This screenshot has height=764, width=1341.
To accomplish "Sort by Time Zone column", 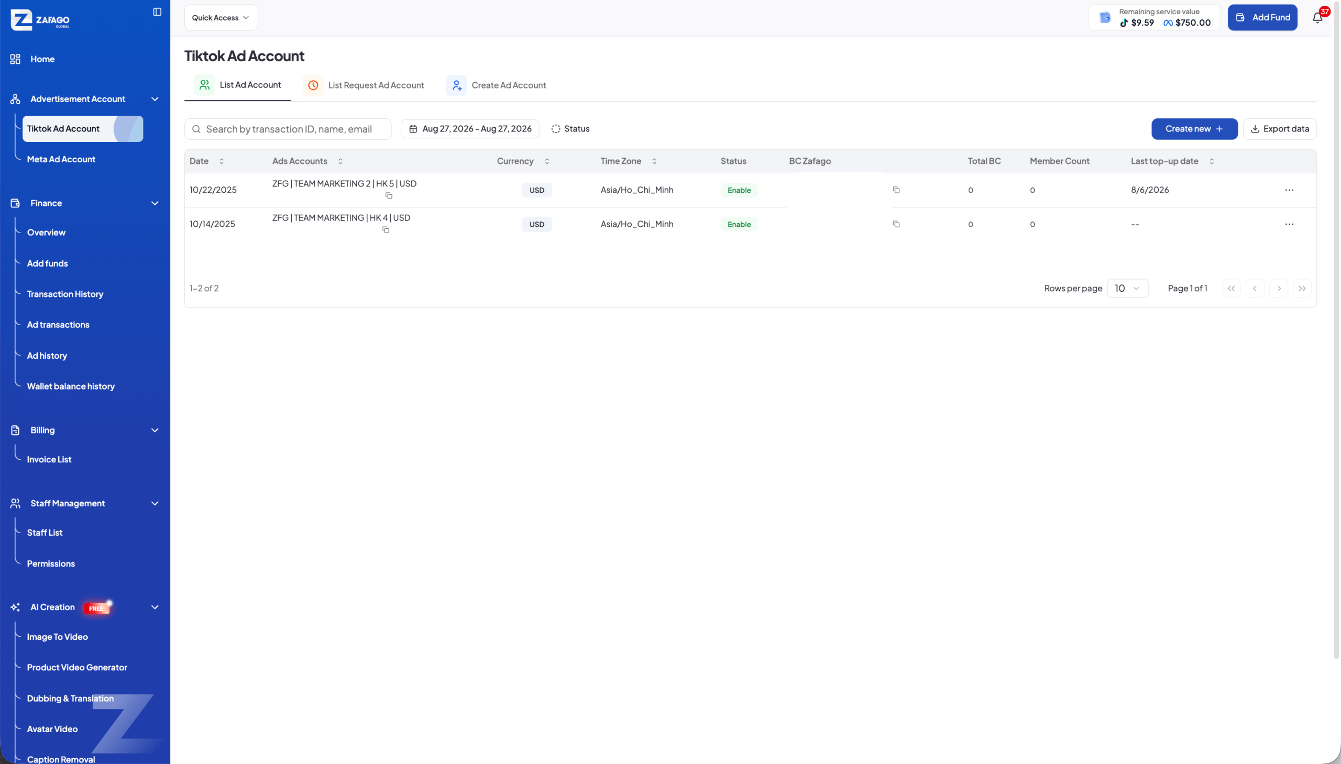I will pyautogui.click(x=654, y=161).
